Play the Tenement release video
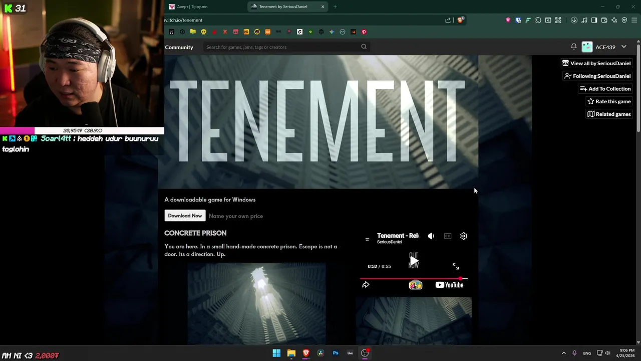Image resolution: width=641 pixels, height=361 pixels. [x=413, y=261]
